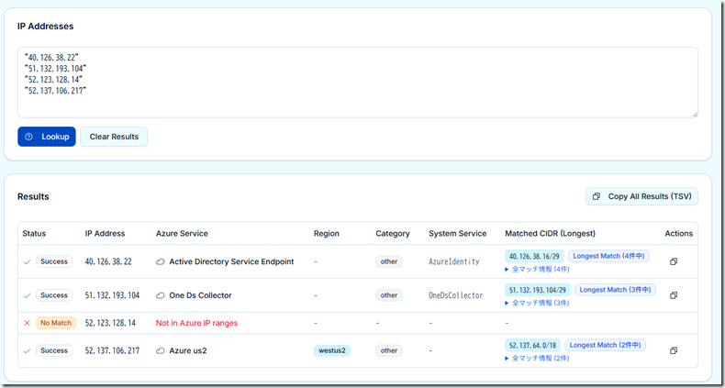The height and width of the screenshot is (388, 725).
Task: Copy row for 52.137.106.217
Action: click(x=673, y=350)
